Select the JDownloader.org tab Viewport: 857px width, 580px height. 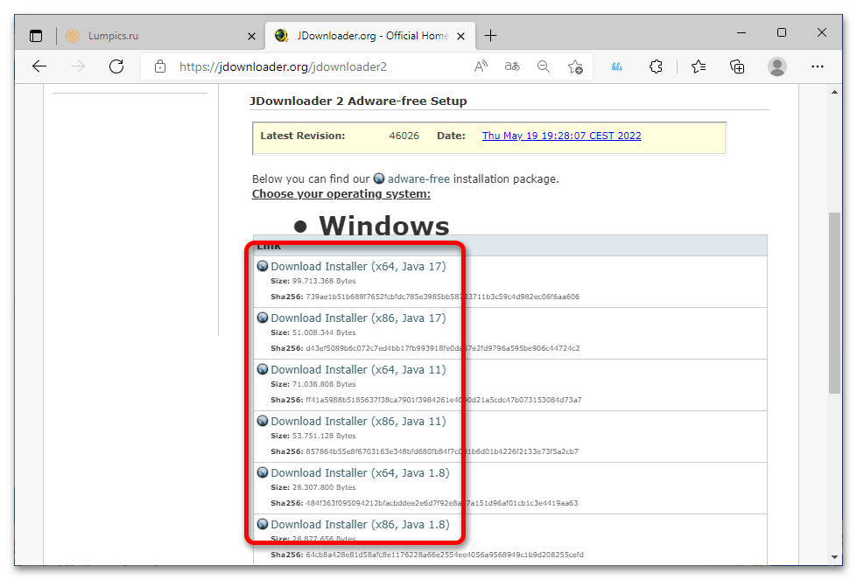pos(370,36)
